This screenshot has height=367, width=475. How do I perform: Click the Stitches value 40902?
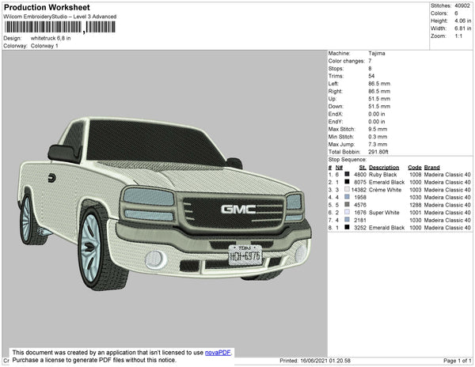pyautogui.click(x=462, y=6)
